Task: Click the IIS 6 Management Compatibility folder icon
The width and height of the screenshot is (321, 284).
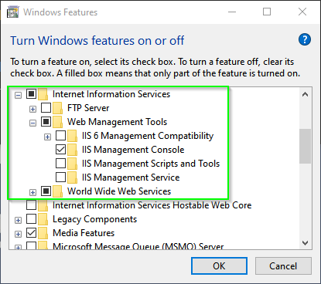Action: point(72,136)
